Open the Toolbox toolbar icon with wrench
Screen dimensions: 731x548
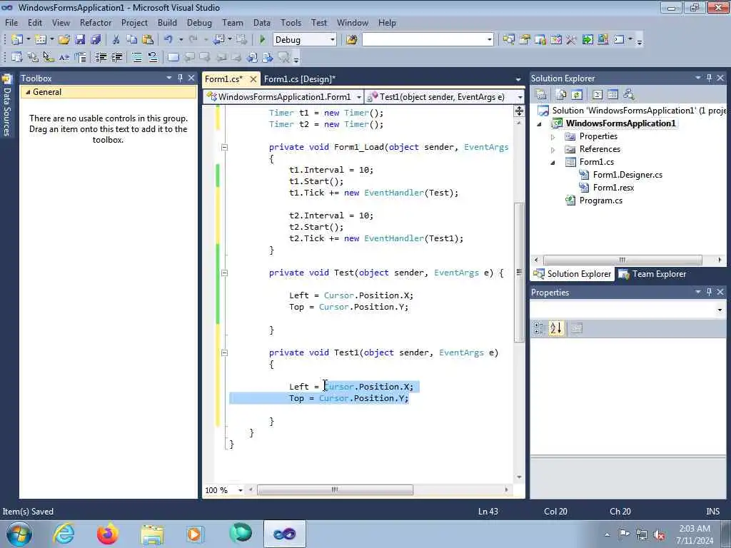[572, 40]
